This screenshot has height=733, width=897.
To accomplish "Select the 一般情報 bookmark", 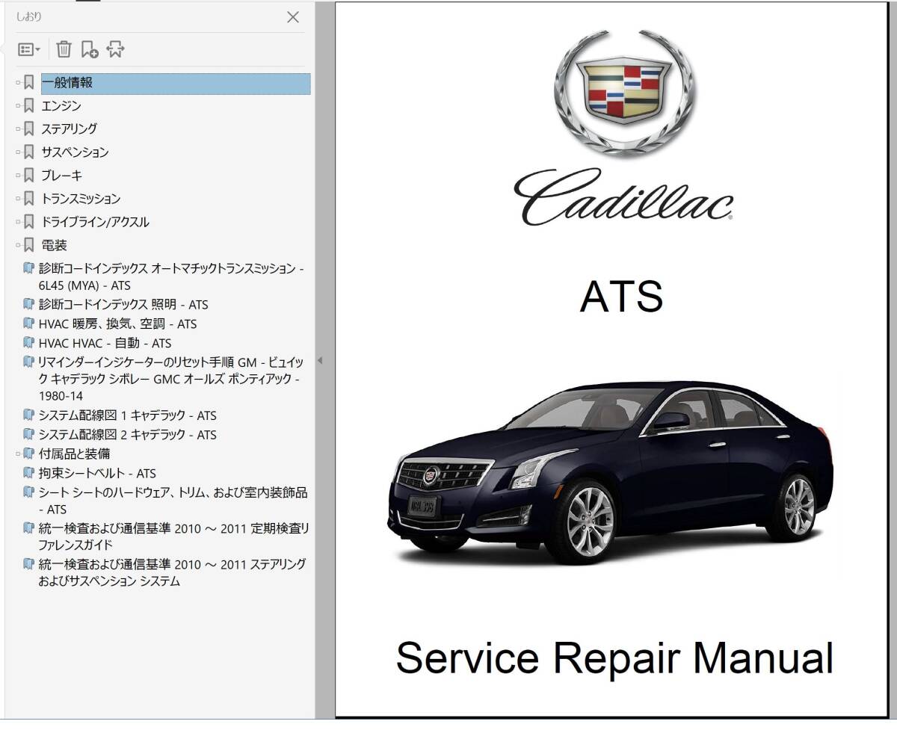I will (x=176, y=84).
